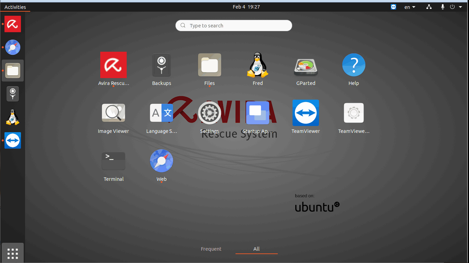The height and width of the screenshot is (263, 469).
Task: Open Language Support settings app
Action: tap(161, 113)
